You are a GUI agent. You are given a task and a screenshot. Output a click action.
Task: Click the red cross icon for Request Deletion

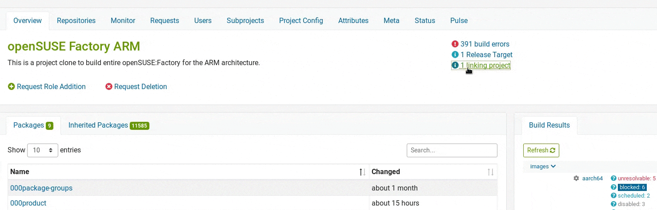pos(109,86)
